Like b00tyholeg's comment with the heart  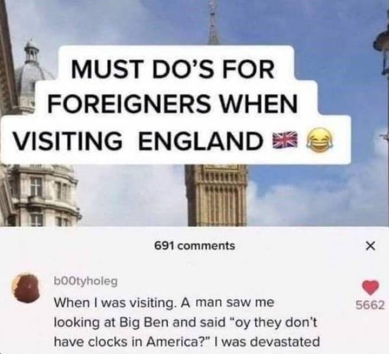point(371,287)
